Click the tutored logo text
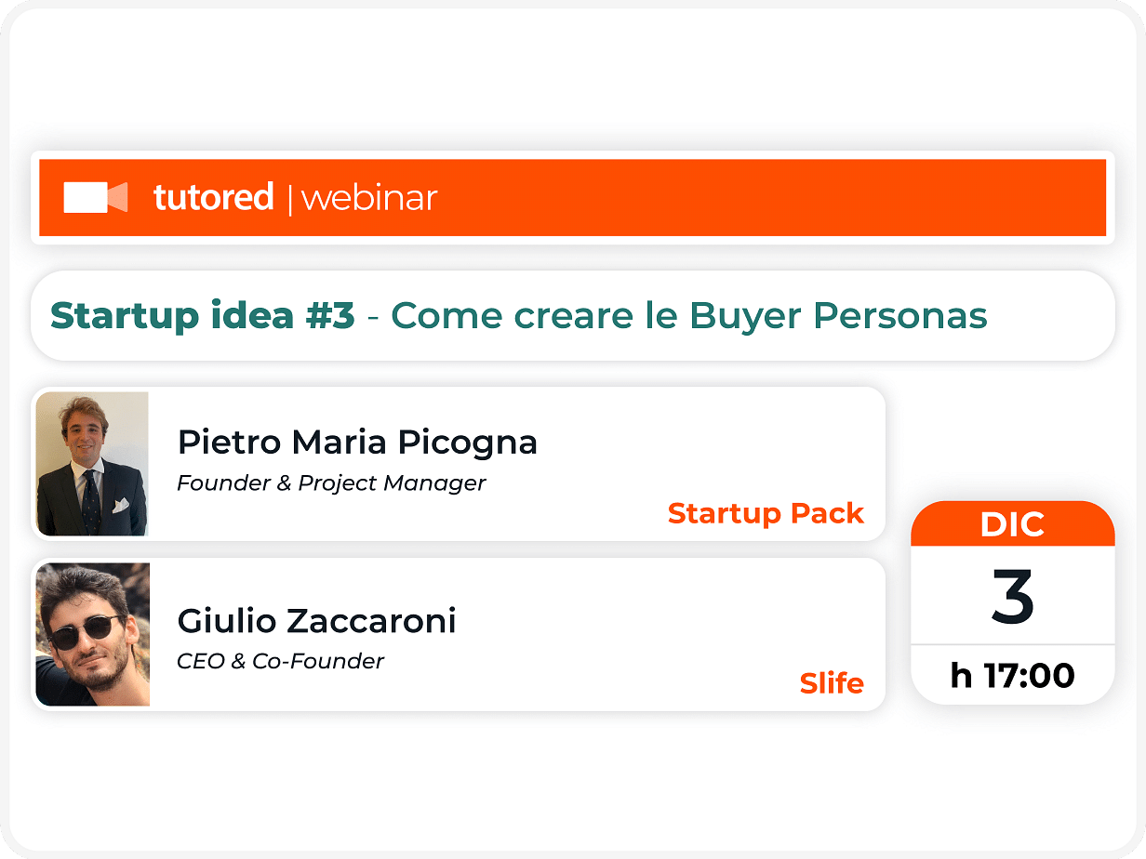 tap(213, 198)
